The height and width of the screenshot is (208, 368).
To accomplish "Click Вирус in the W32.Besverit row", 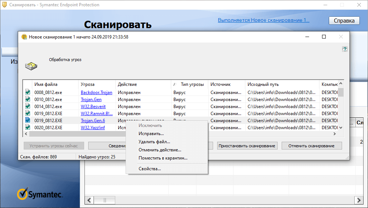I will [x=179, y=107].
